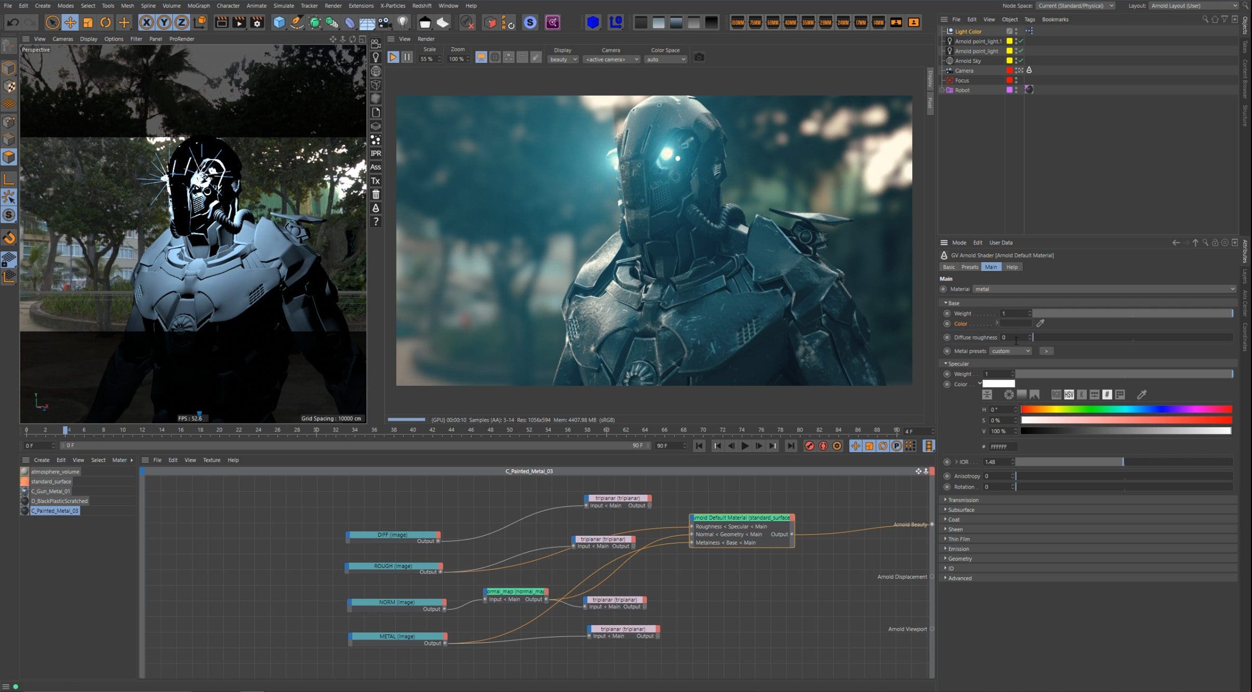This screenshot has height=692, width=1252.
Task: Open the Material metal dropdown
Action: click(x=1104, y=289)
